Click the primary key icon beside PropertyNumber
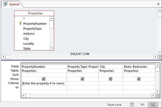 click(x=20, y=23)
